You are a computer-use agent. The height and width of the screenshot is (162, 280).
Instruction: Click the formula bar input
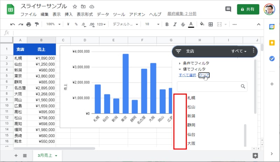(x=138, y=33)
